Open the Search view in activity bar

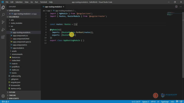click(x=3, y=15)
